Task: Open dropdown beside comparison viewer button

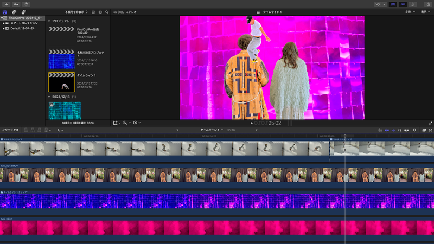Action: tap(384, 4)
